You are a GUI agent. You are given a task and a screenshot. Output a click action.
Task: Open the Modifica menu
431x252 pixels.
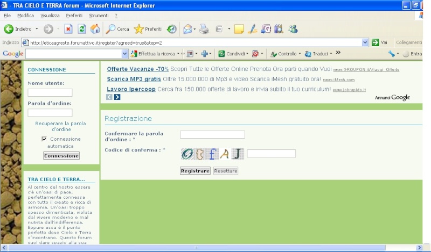25,16
